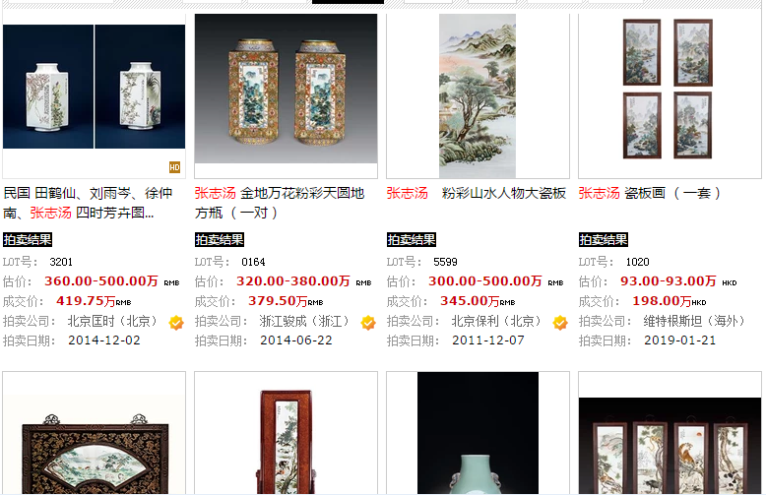The width and height of the screenshot is (766, 495).
Task: Open the 金地万花粉彩天圆地方瓶 pair thumbnail
Action: 286,89
